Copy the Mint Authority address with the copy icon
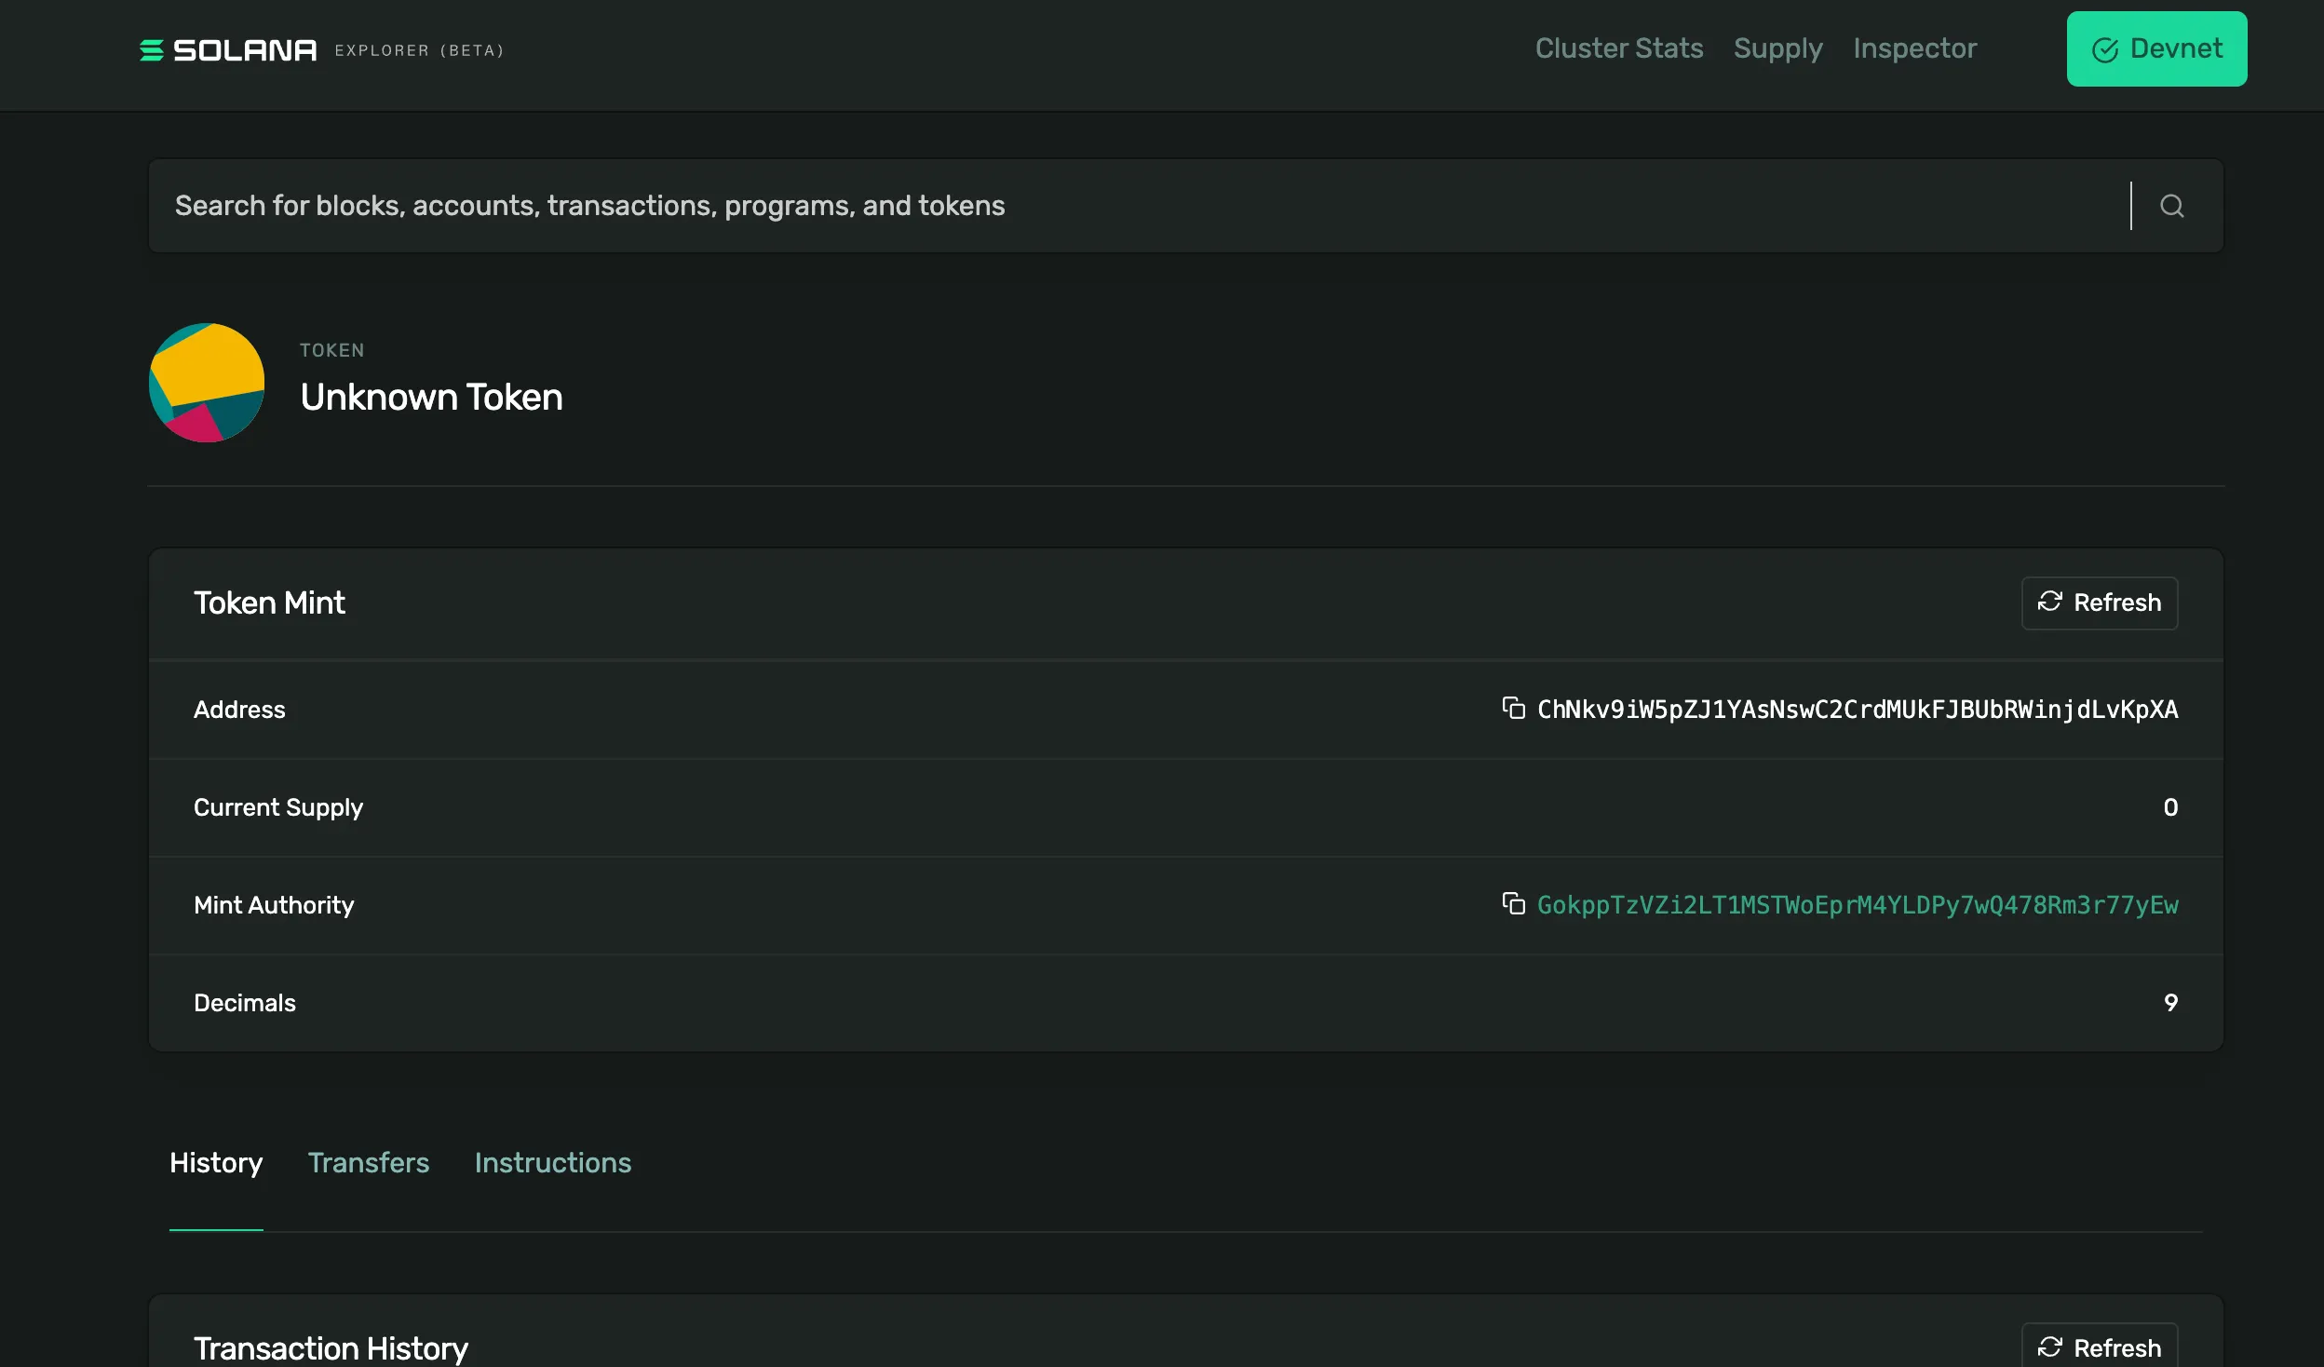 [x=1513, y=904]
